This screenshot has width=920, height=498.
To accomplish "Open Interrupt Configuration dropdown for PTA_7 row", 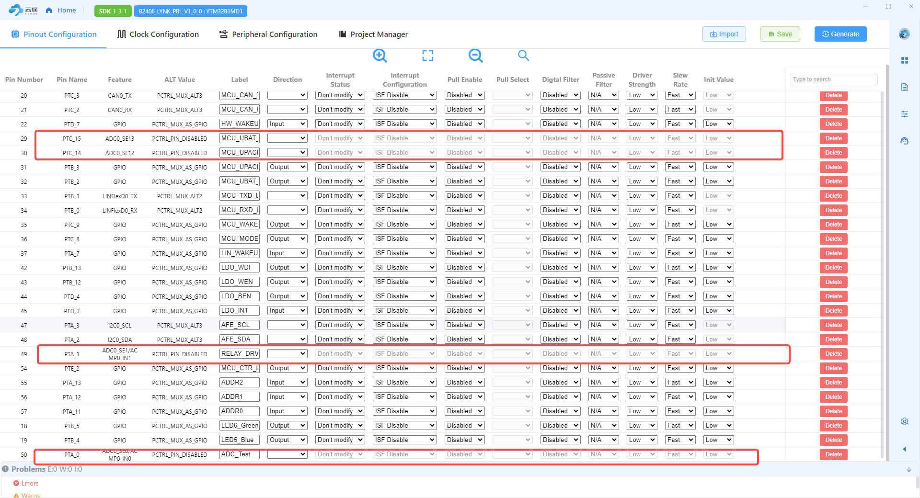I will (x=404, y=253).
